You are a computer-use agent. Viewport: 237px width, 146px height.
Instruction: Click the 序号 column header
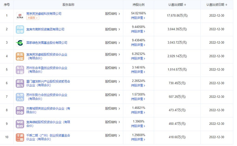7,5
